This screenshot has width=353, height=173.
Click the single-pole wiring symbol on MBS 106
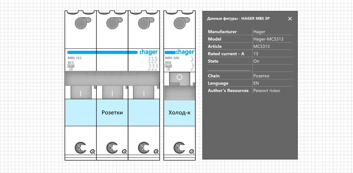click(x=192, y=64)
